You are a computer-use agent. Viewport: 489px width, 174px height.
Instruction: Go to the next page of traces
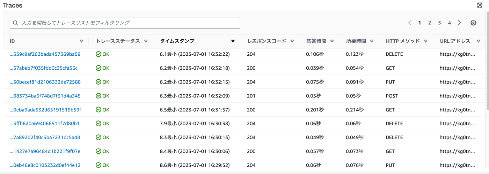pyautogui.click(x=459, y=23)
